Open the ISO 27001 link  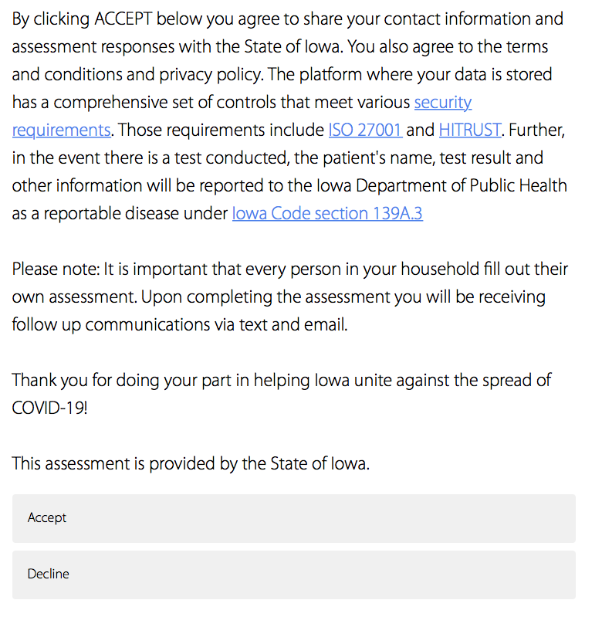(x=365, y=131)
